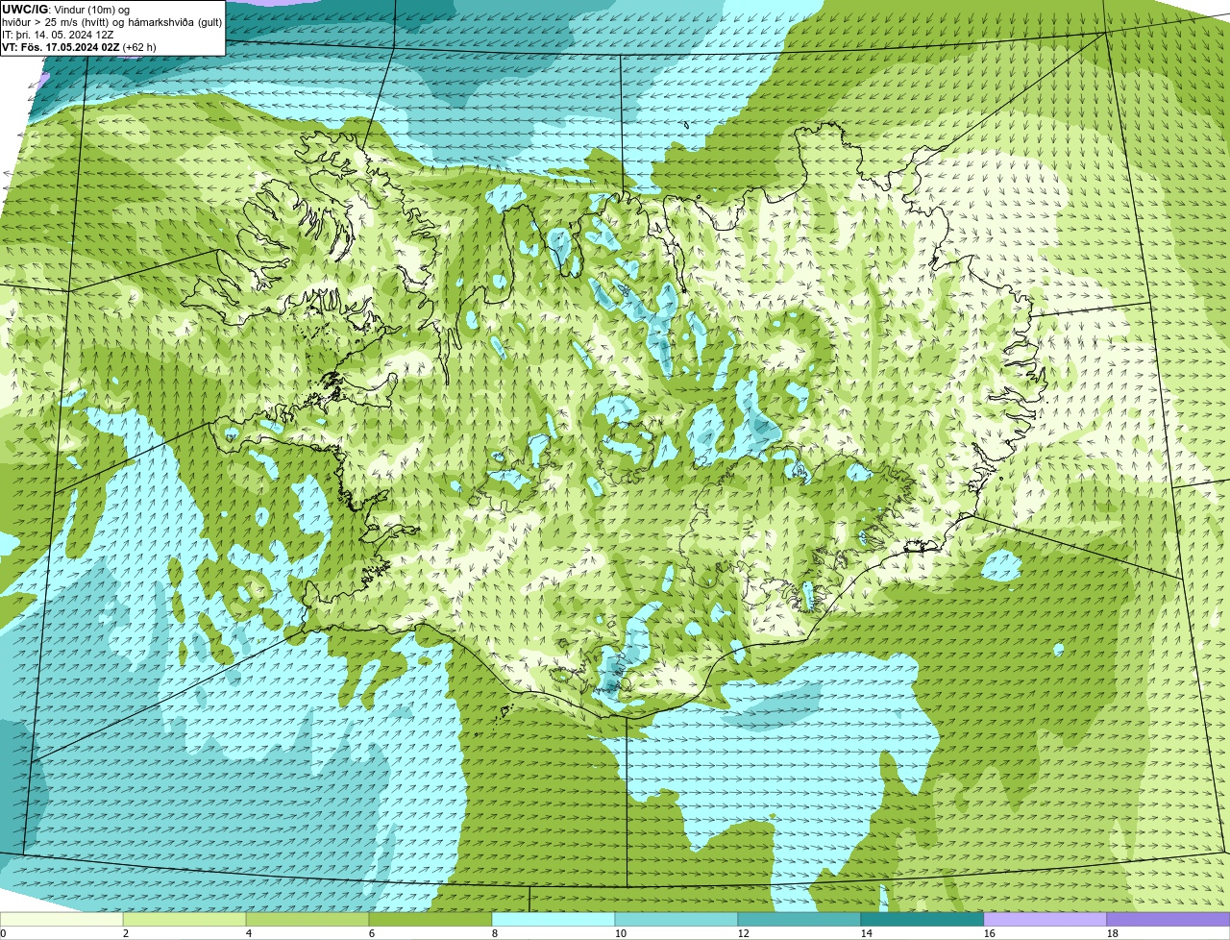Click the legend label "4"
This screenshot has width=1230, height=940.
pyautogui.click(x=249, y=933)
